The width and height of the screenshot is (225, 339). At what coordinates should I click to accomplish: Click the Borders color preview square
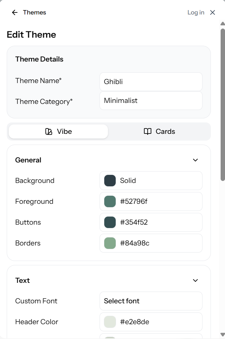click(109, 243)
